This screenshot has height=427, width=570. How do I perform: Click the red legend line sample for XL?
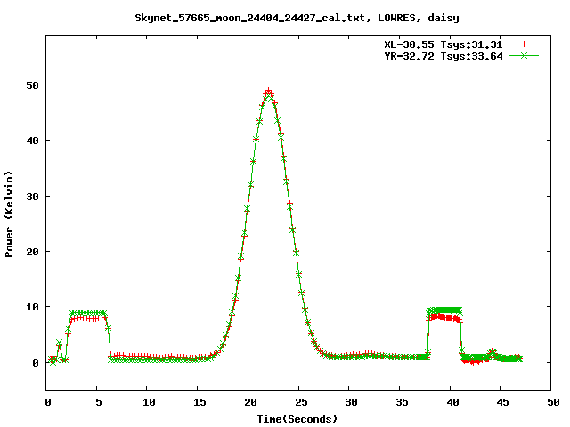pos(524,44)
